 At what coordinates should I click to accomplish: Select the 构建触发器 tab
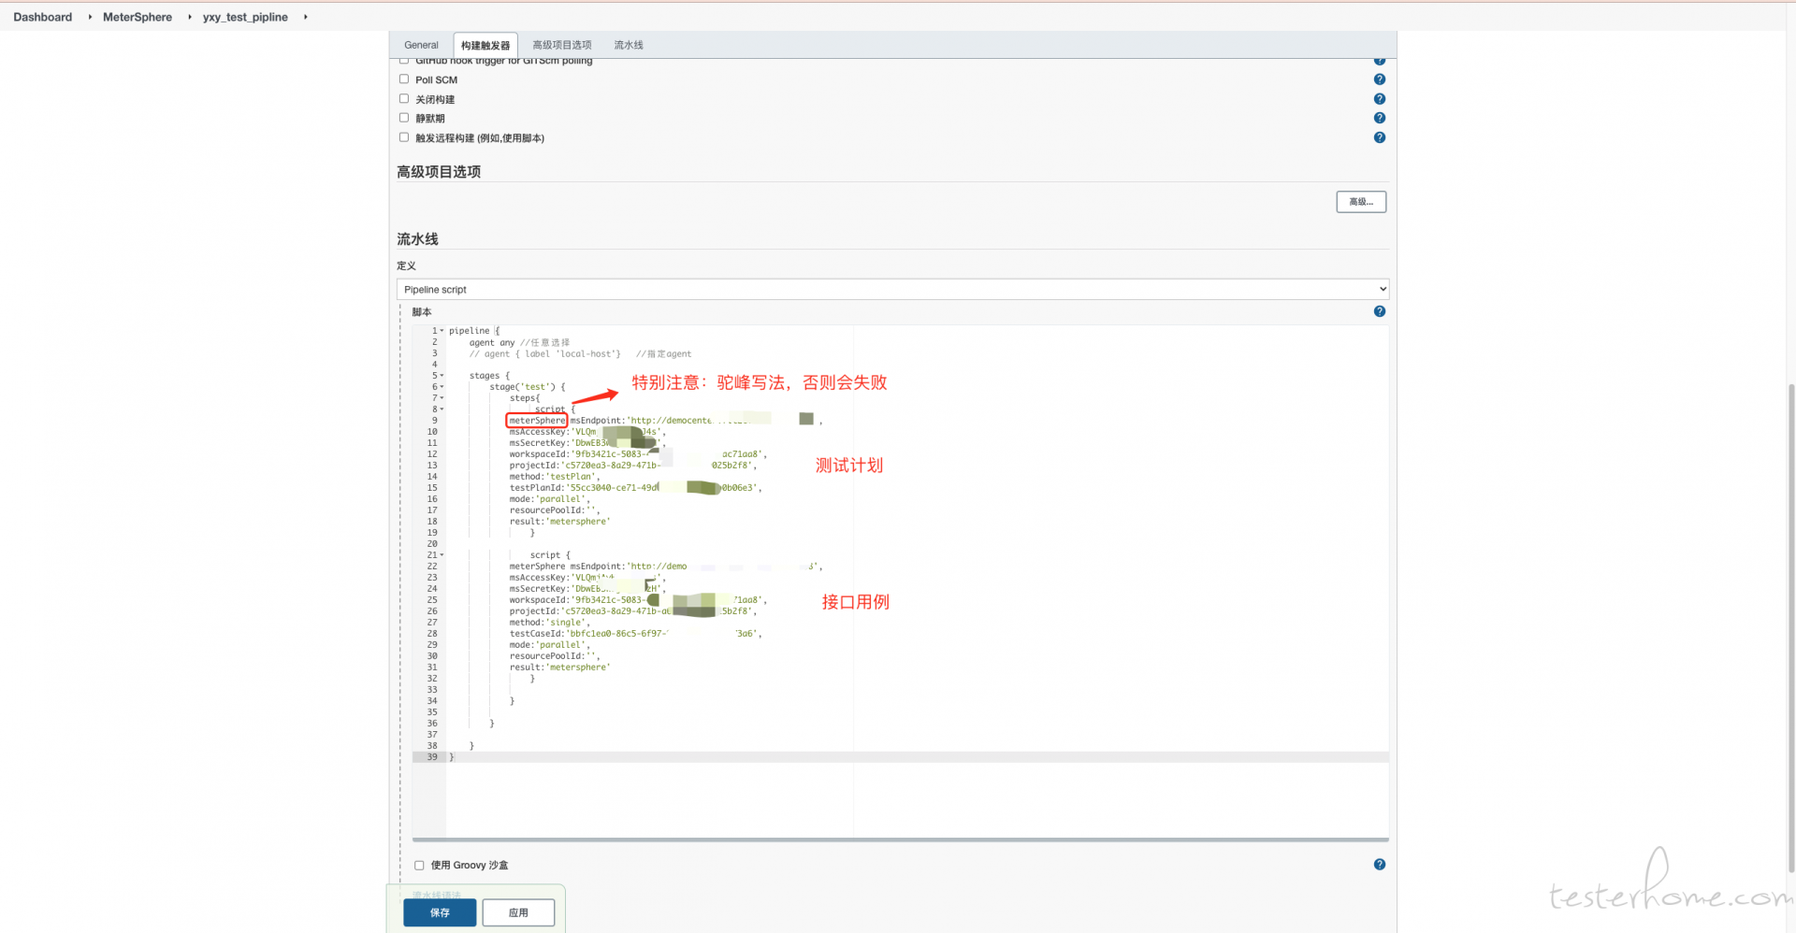(485, 45)
